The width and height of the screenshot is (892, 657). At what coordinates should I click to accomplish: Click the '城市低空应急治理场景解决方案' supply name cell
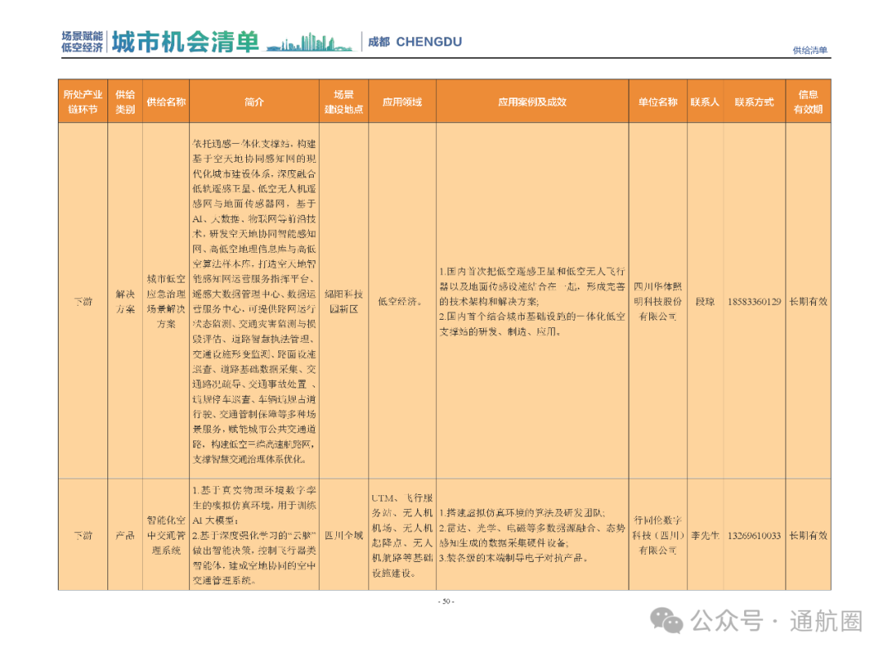(x=166, y=301)
